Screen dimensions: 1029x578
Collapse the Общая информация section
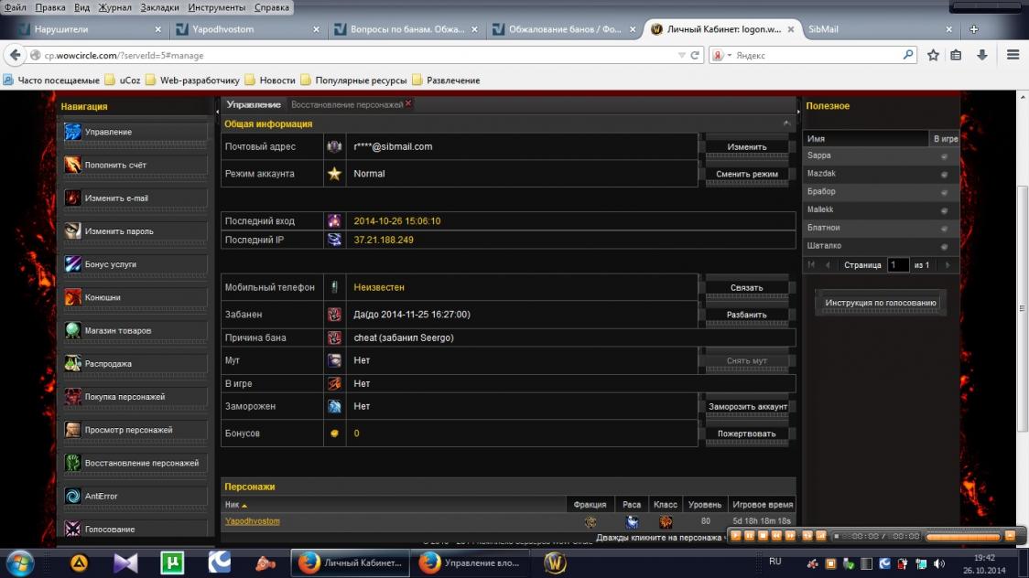pyautogui.click(x=786, y=123)
